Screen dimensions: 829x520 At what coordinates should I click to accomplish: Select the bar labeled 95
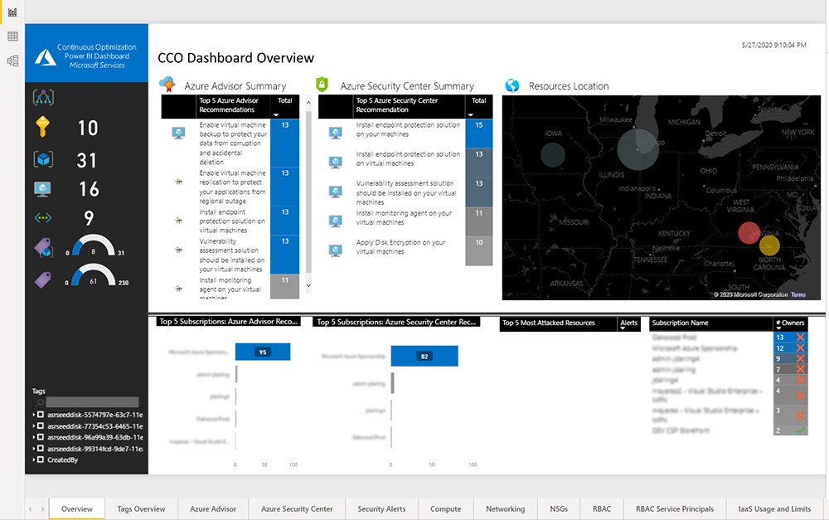(263, 352)
